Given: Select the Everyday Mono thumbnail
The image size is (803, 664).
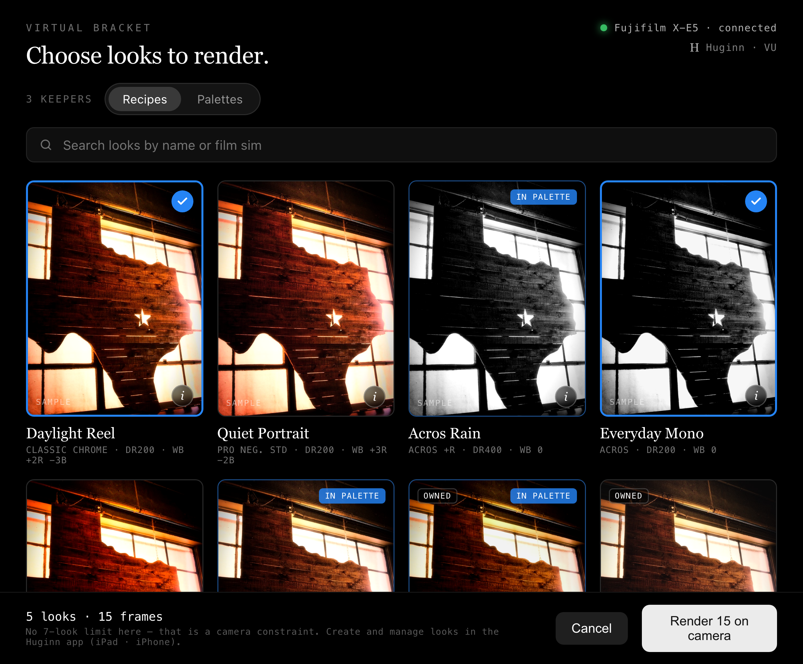Looking at the screenshot, I should (688, 299).
